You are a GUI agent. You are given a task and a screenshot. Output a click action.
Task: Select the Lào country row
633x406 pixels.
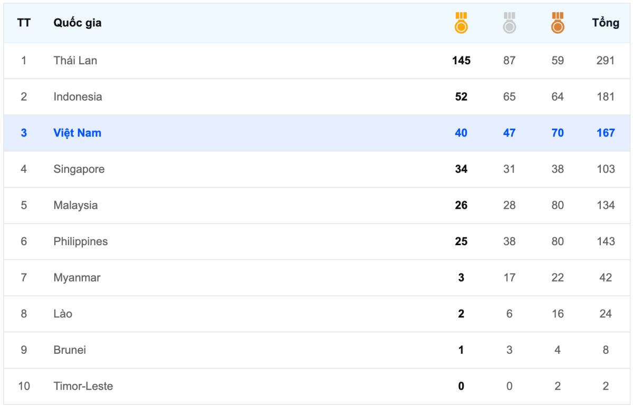point(63,314)
